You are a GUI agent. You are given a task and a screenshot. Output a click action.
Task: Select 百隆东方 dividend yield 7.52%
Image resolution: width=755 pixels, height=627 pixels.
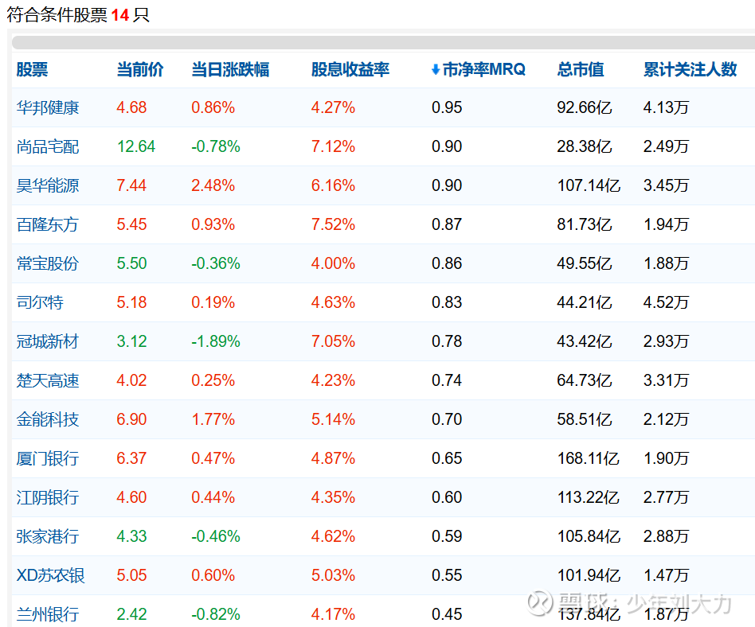(333, 224)
